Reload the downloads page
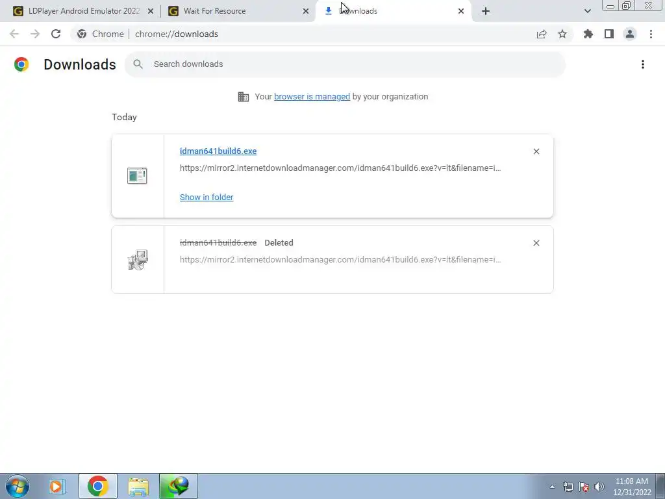Viewport: 665px width, 499px height. coord(56,34)
